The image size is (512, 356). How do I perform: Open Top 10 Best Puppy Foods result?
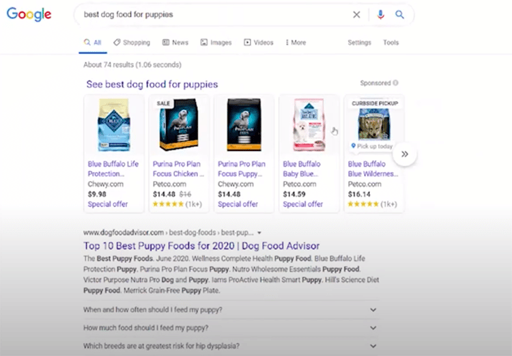201,246
